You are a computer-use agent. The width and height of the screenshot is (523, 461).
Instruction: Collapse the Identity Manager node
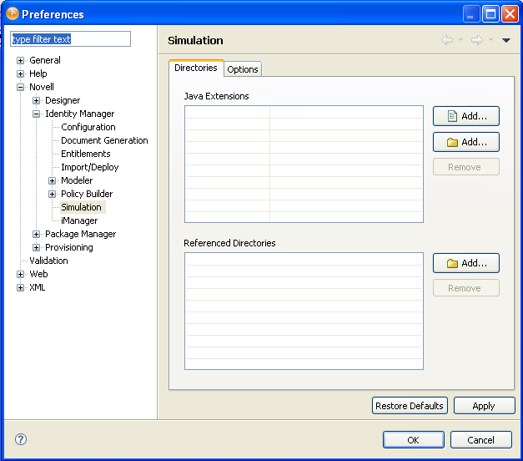(x=37, y=114)
